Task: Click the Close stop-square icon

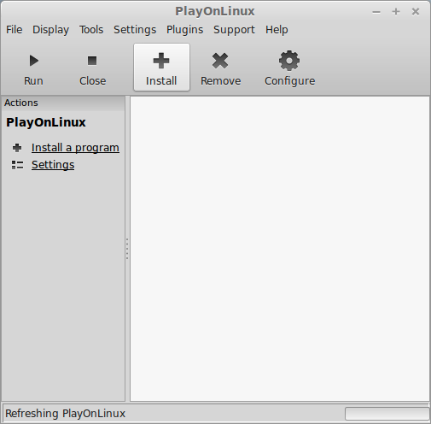Action: click(92, 61)
